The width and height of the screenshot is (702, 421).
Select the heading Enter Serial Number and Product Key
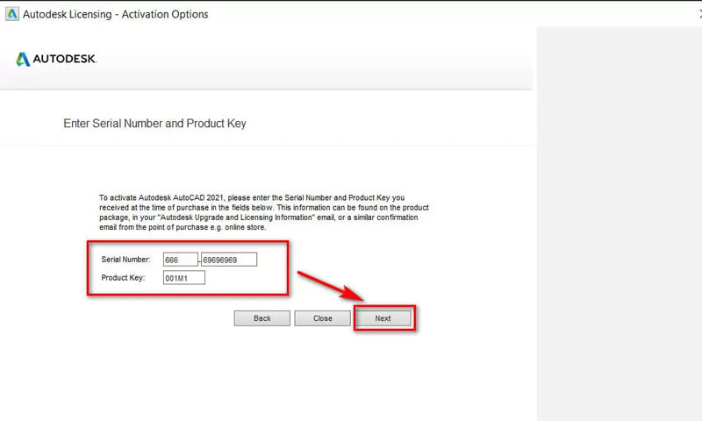point(155,124)
